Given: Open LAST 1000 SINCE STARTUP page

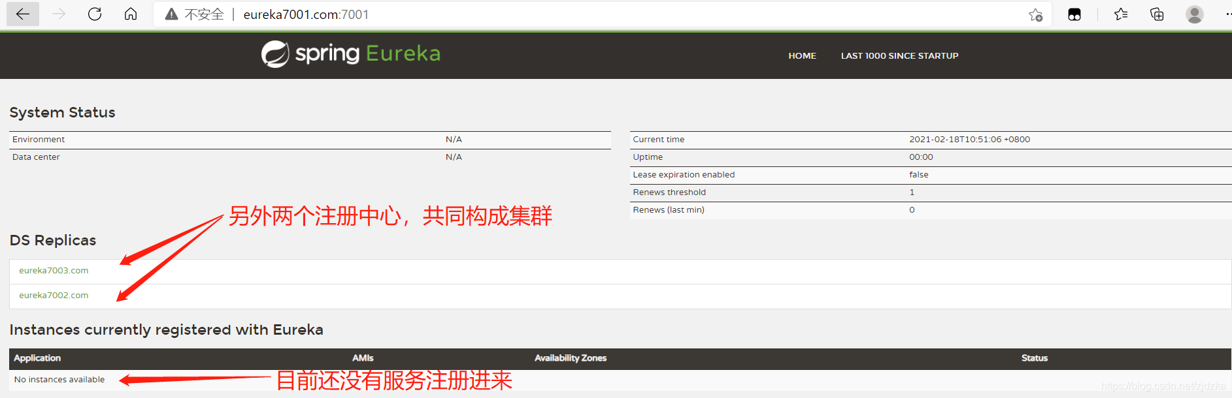Looking at the screenshot, I should (899, 56).
